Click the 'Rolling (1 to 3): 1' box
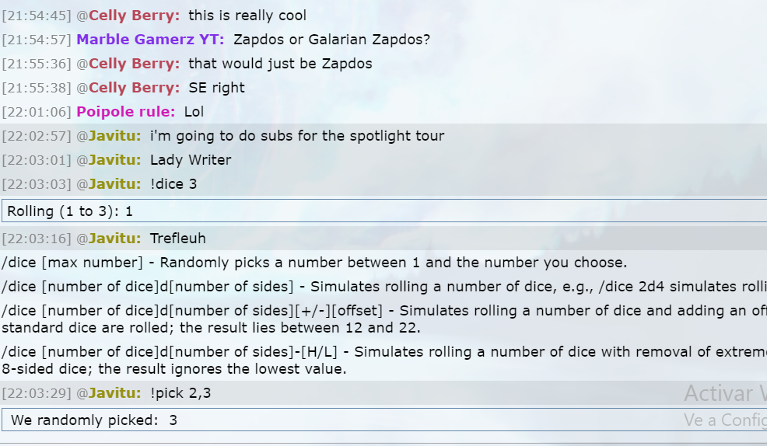767x446 pixels. pos(384,211)
